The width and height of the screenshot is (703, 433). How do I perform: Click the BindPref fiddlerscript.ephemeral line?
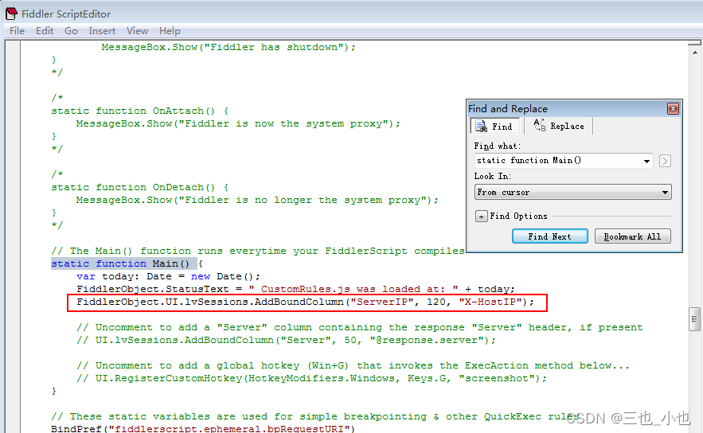tap(203, 428)
